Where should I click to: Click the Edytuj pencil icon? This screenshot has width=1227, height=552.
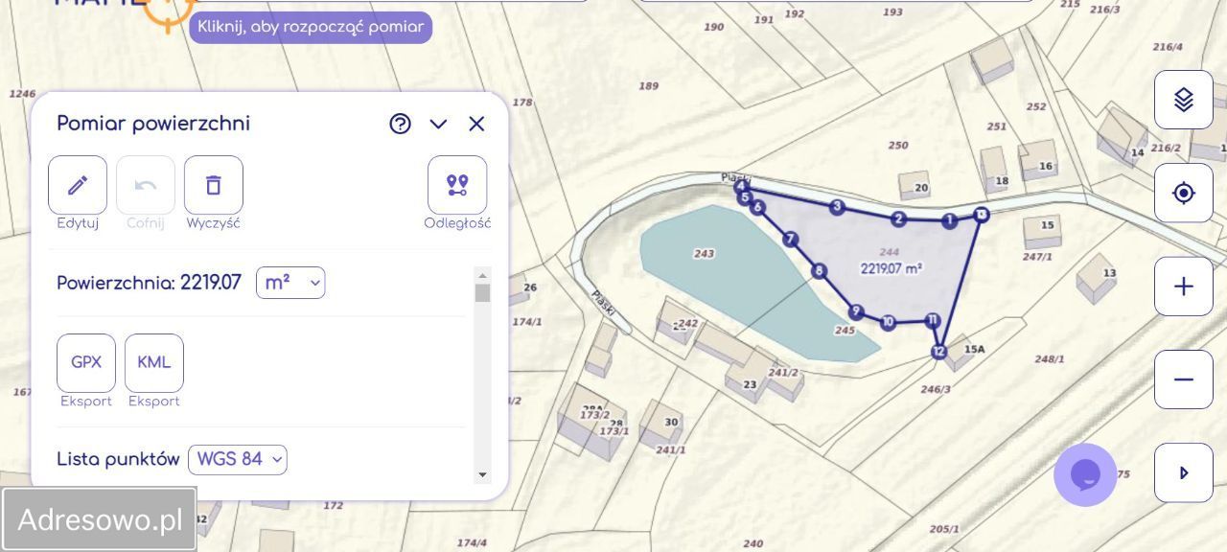pyautogui.click(x=78, y=185)
